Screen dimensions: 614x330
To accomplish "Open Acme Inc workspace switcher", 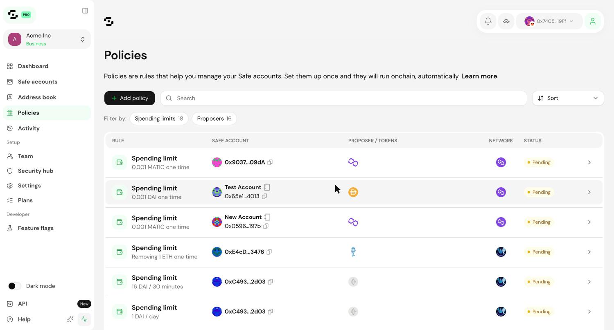I will (x=47, y=39).
